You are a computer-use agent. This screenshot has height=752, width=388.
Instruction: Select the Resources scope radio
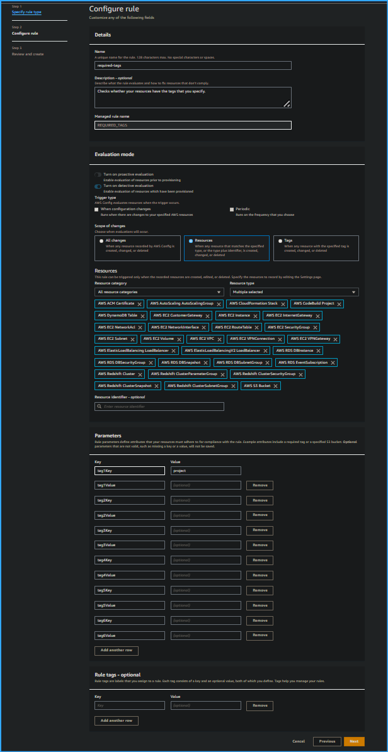point(191,241)
